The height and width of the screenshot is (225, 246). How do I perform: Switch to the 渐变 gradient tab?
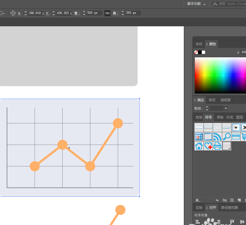click(x=212, y=100)
